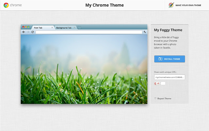
Task: Click the download icon in Install Theme button
Action: [160, 59]
